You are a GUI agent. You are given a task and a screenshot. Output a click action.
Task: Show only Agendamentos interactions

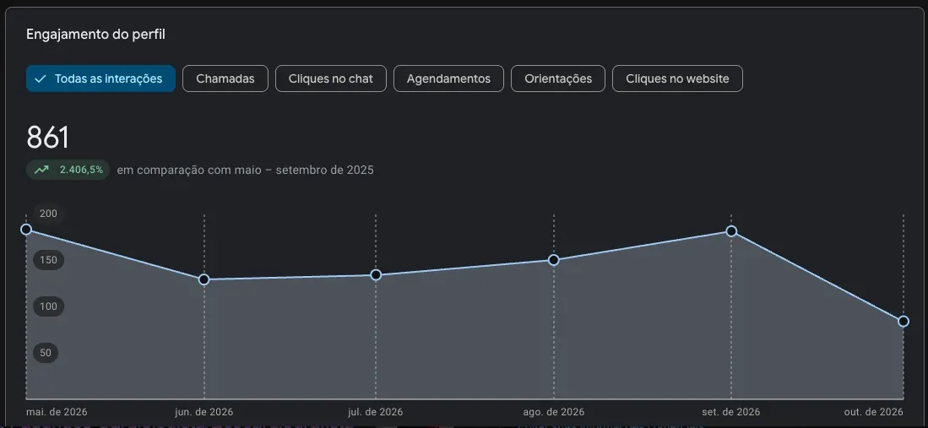(448, 79)
